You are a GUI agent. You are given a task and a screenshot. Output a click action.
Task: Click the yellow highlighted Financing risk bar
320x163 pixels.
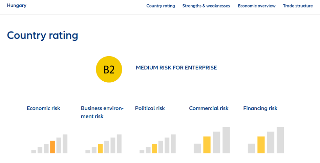(261, 145)
